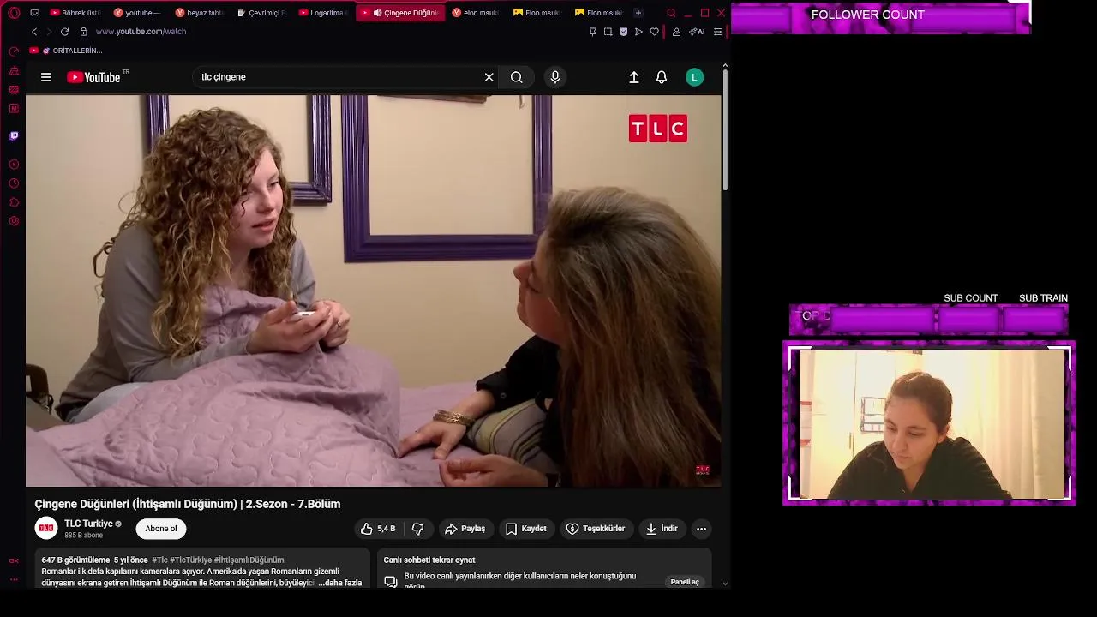Screen dimensions: 1097x617
Task: Click the page vertical scrollbar
Action: pyautogui.click(x=725, y=130)
